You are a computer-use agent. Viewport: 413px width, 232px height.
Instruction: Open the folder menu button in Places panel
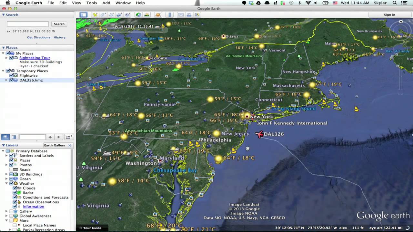69,137
